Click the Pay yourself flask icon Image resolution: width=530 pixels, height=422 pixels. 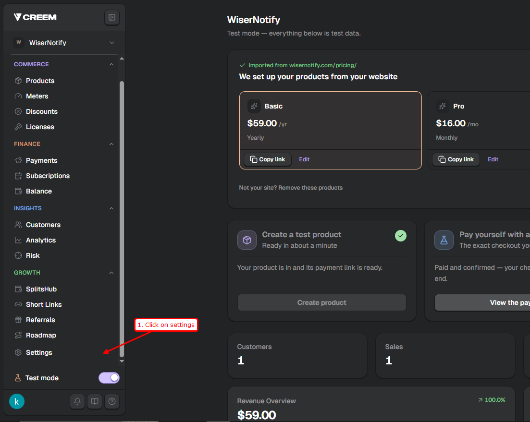(x=444, y=240)
